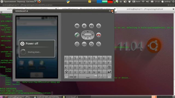Open the Wi-Fi network indicator
This screenshot has height=98, width=175.
pyautogui.click(x=143, y=2)
